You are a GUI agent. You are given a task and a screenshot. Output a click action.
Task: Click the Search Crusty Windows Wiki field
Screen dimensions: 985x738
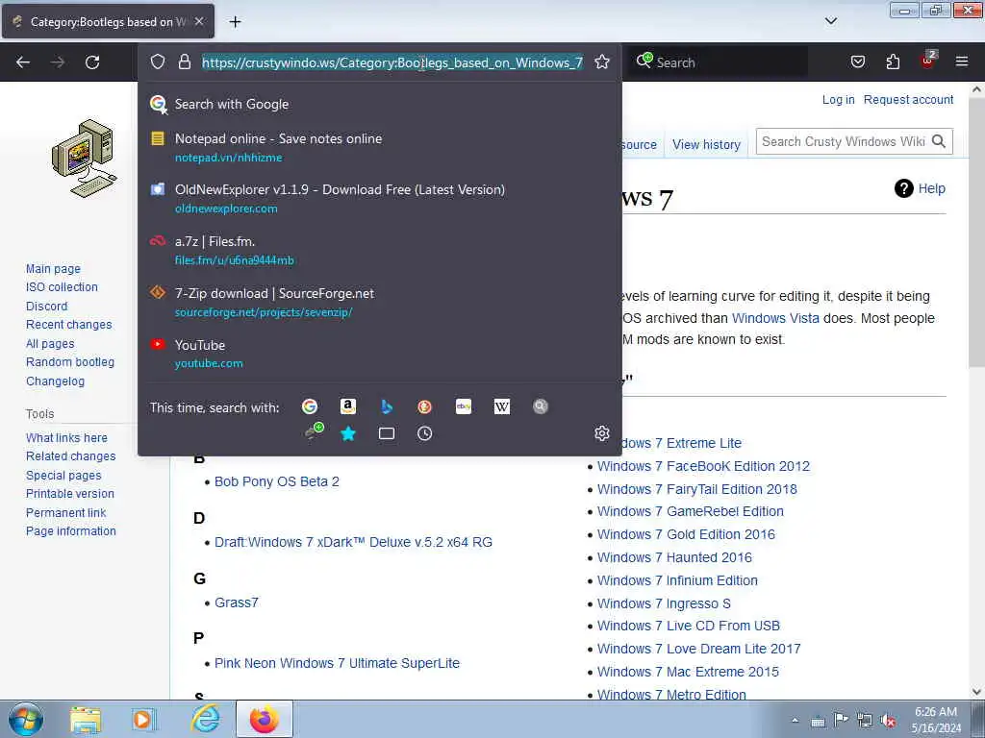pos(843,142)
